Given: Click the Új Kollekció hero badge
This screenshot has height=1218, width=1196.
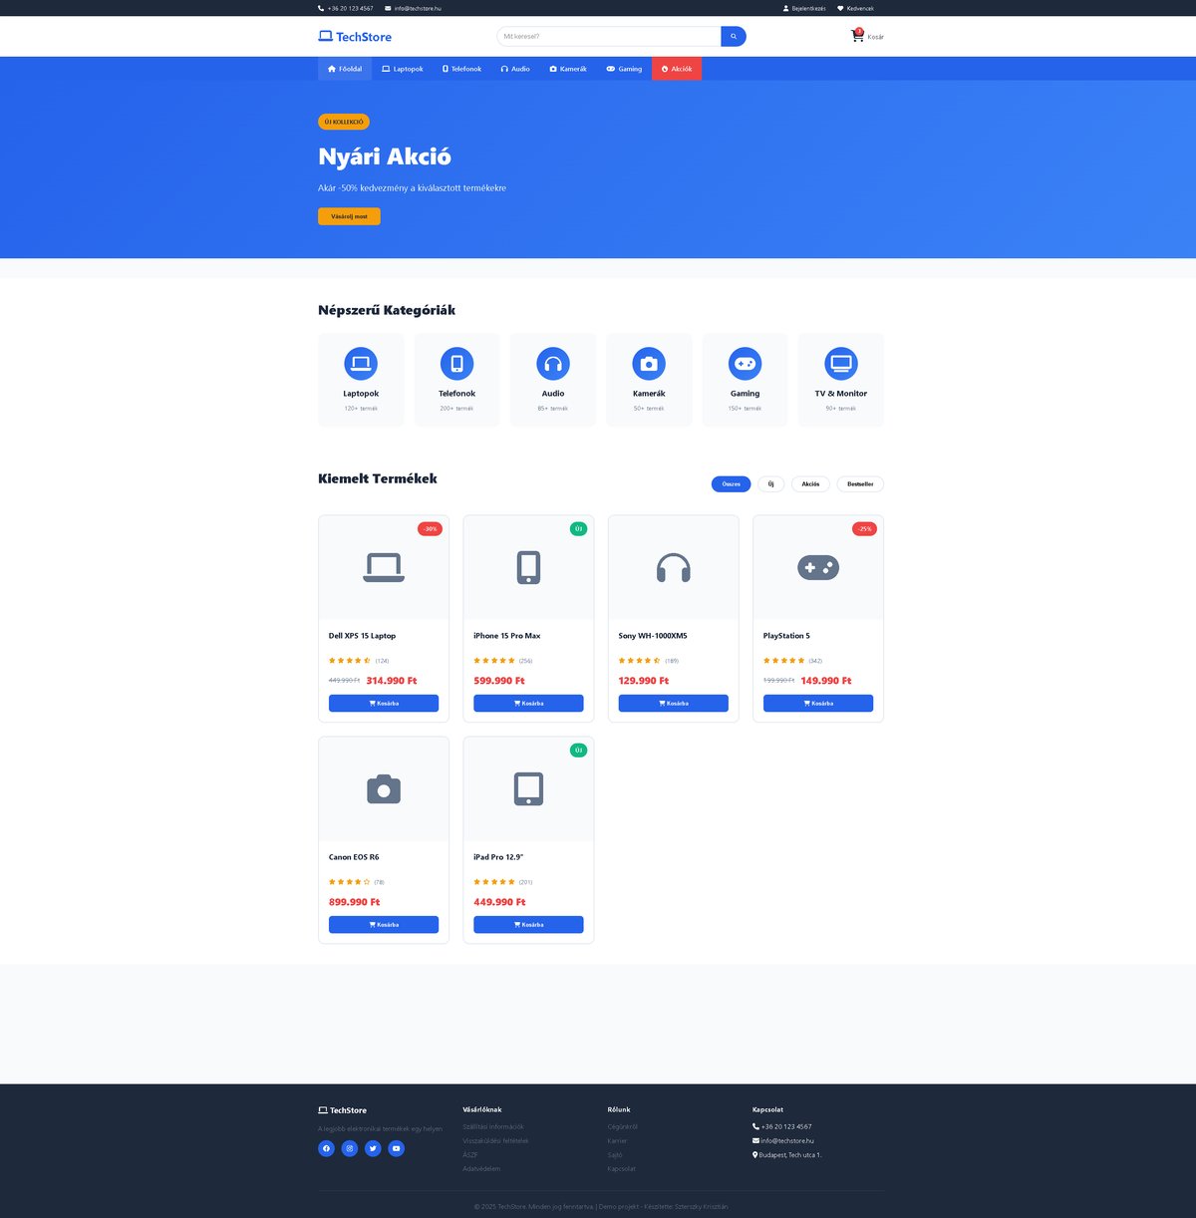Looking at the screenshot, I should click(344, 122).
